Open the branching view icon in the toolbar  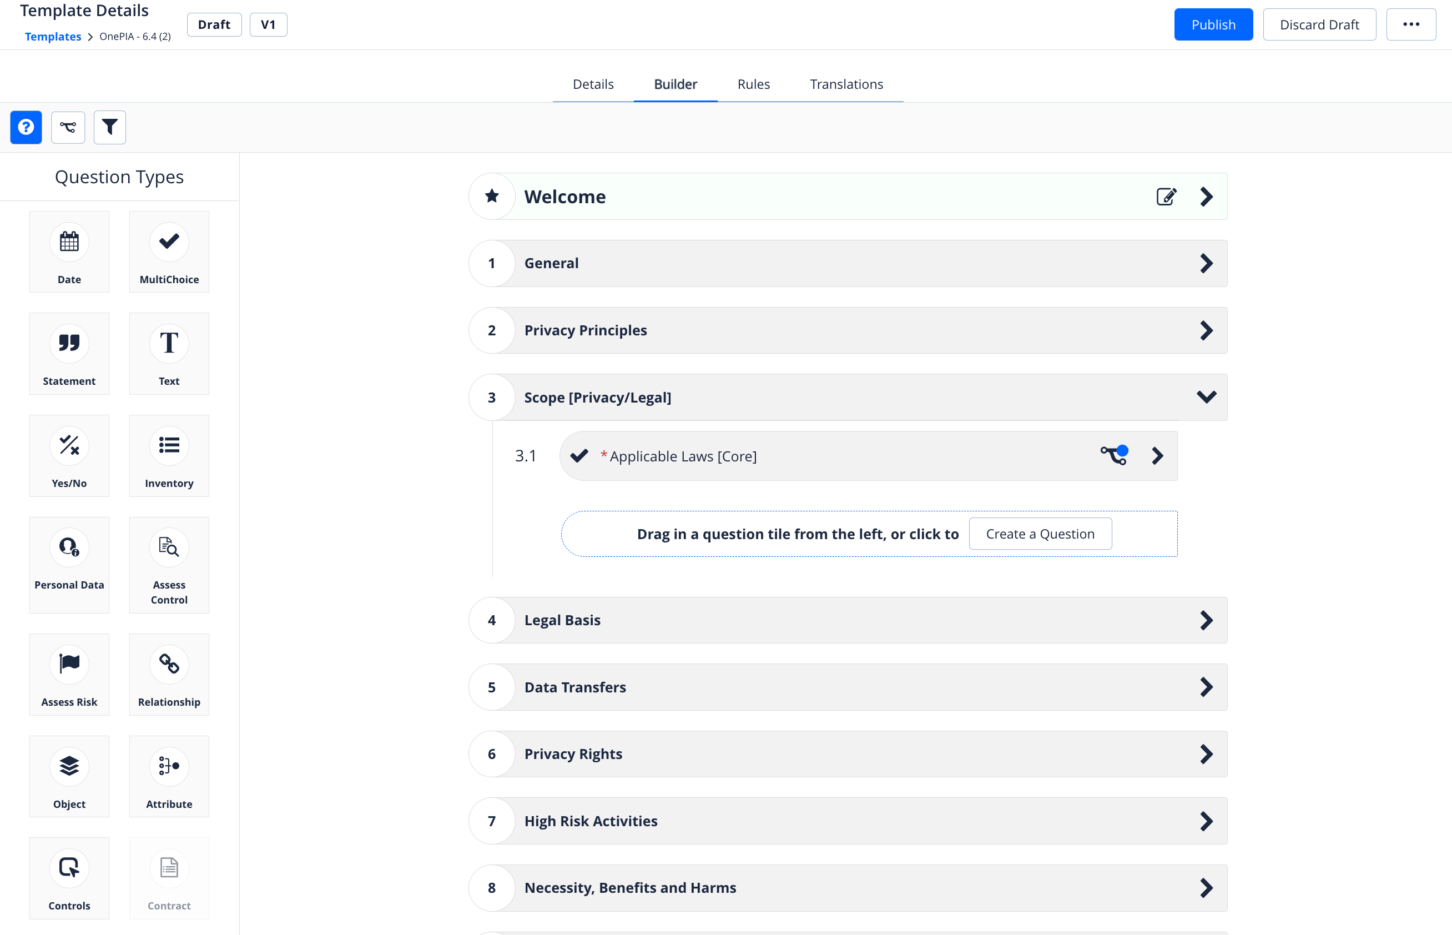68,127
